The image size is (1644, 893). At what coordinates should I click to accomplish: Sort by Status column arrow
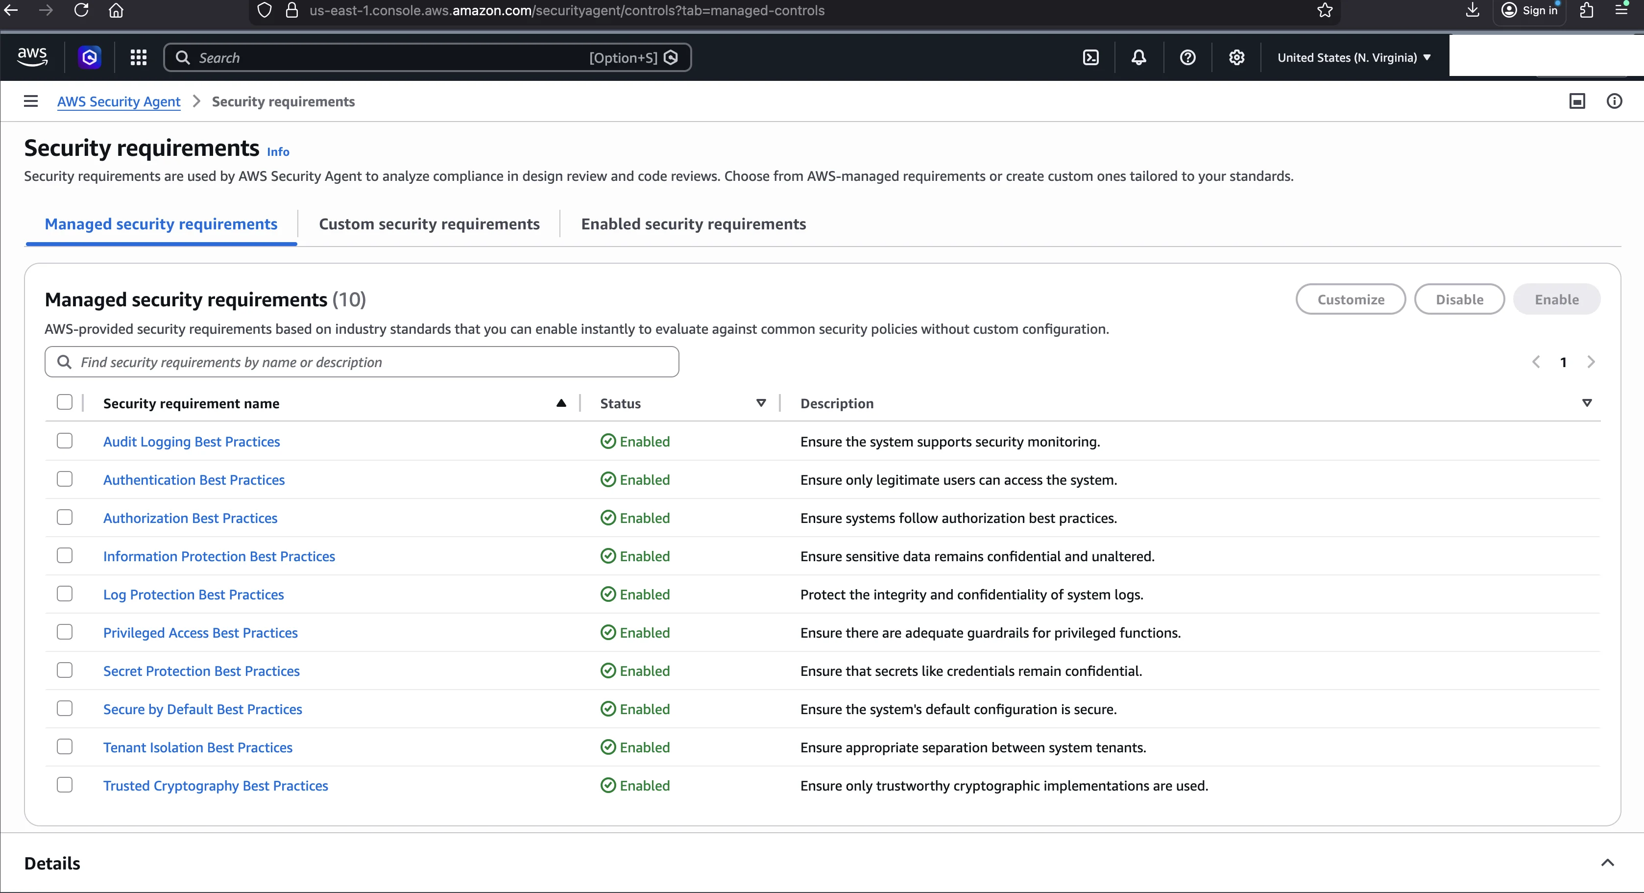761,403
